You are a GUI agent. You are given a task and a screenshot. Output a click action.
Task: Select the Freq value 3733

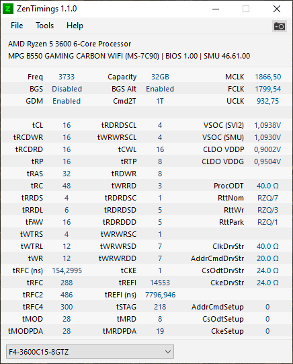67,77
